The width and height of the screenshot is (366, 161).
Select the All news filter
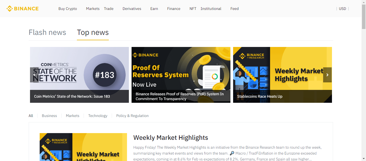pos(31,116)
